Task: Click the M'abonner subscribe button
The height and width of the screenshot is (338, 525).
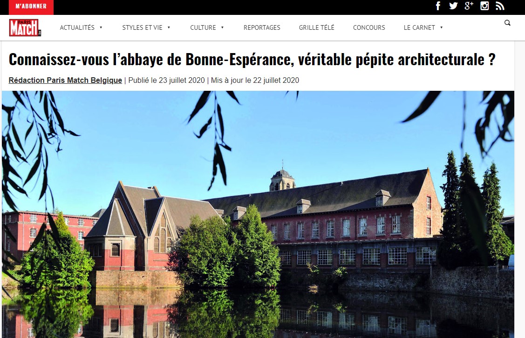Action: click(x=31, y=6)
